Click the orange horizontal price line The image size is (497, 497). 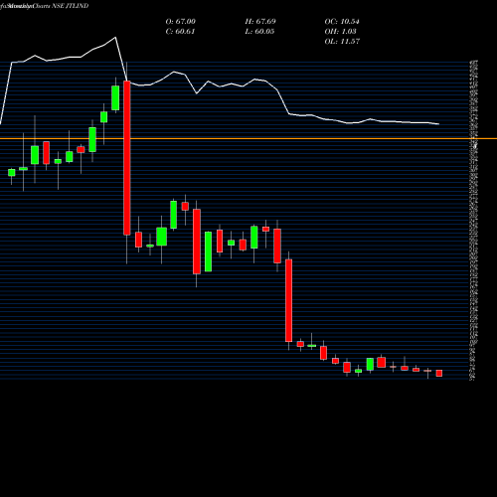[x=248, y=138]
